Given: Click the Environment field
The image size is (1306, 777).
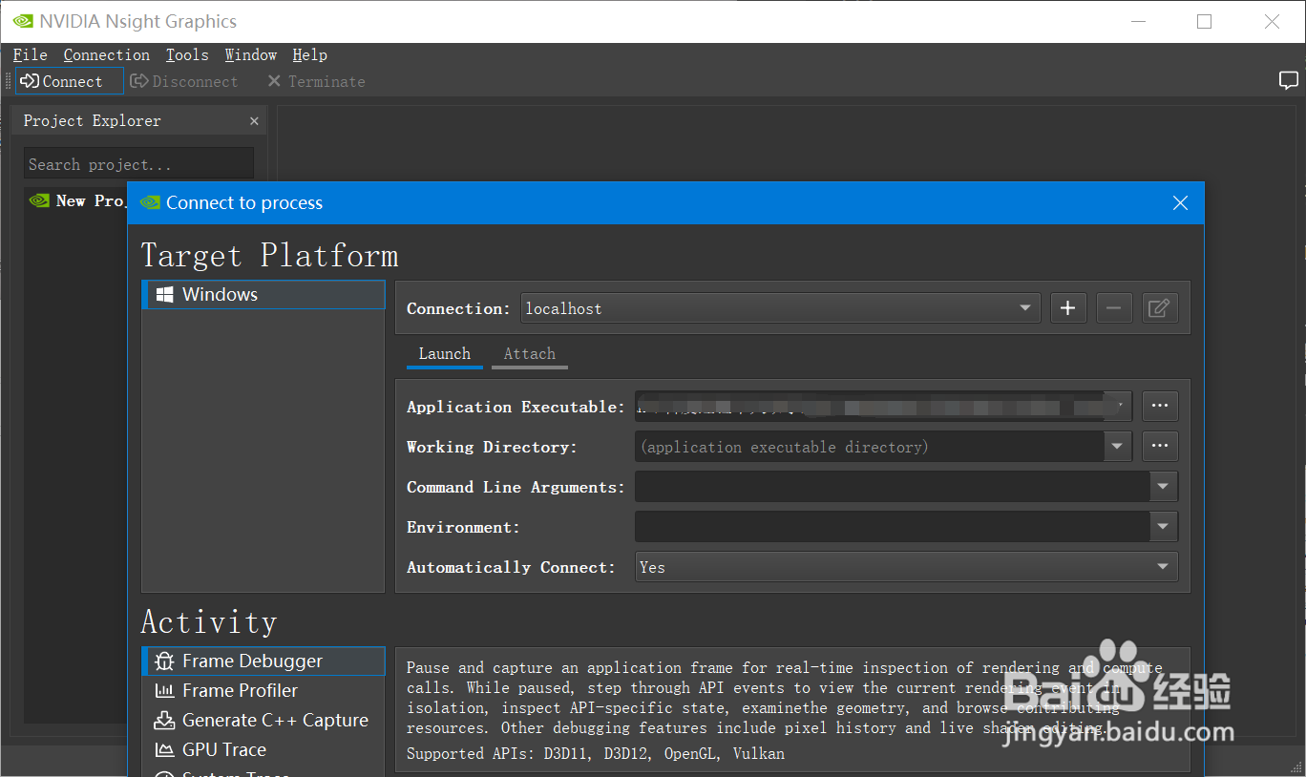Looking at the screenshot, I should [x=893, y=527].
